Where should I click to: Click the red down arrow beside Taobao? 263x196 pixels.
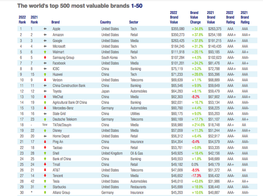pos(45,148)
